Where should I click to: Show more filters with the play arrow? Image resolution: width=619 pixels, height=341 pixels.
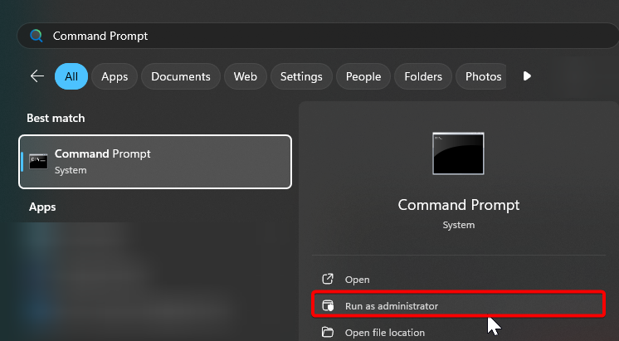(x=527, y=76)
